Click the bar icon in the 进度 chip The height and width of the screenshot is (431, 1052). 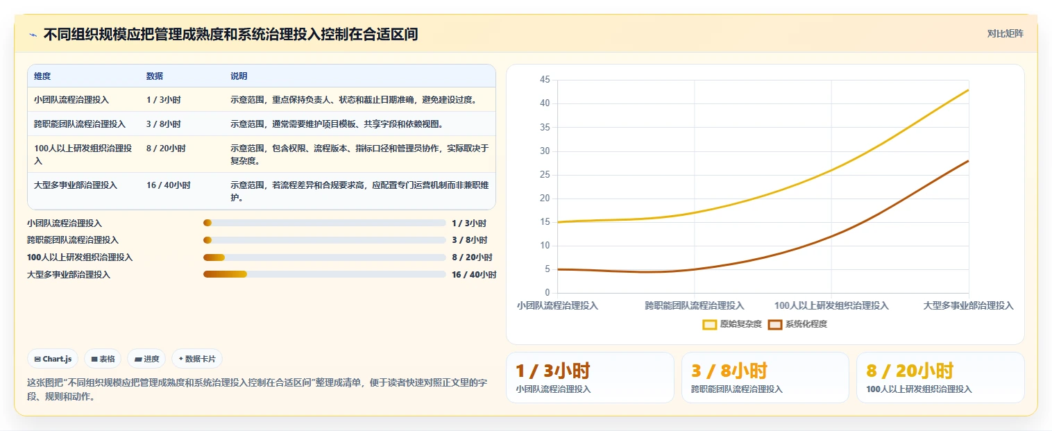click(137, 359)
